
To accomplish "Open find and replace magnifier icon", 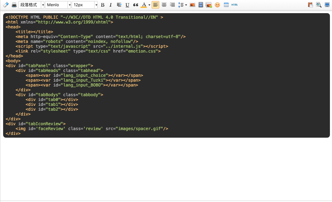I will (x=318, y=4).
